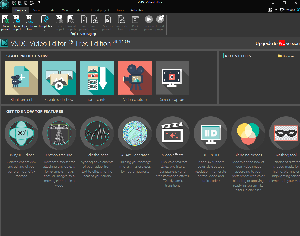Click Browse in Recent Files
This screenshot has height=236, width=300.
pos(287,56)
